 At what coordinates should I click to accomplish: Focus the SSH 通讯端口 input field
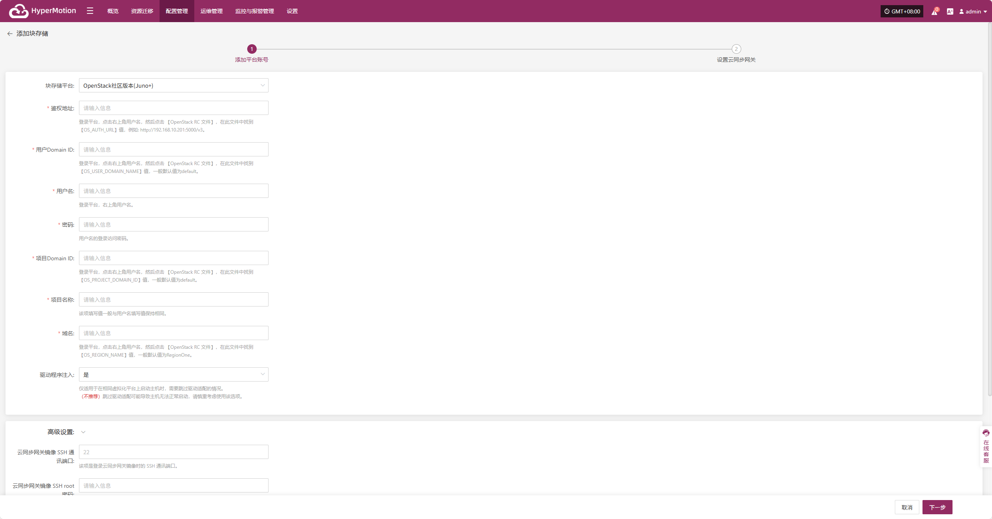[x=174, y=452]
